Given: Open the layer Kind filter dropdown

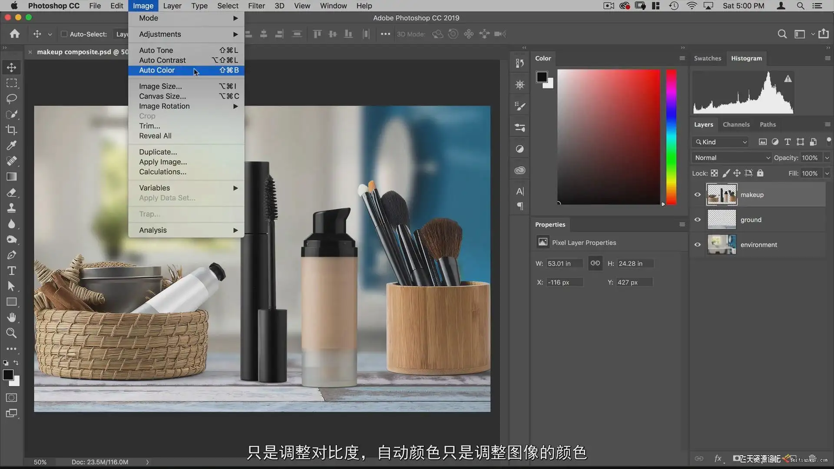Looking at the screenshot, I should pyautogui.click(x=721, y=142).
